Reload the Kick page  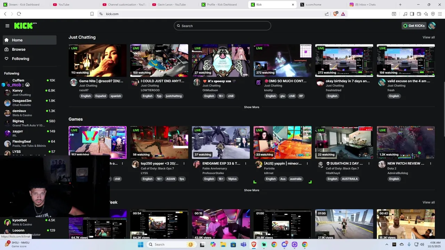point(19,14)
